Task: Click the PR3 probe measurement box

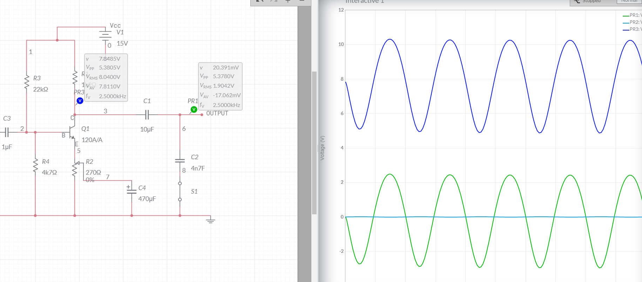Action: 106,78
